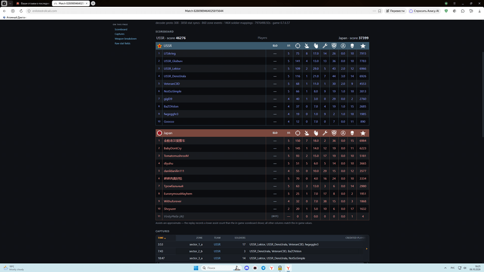
Task: Open Telegram from the taskbar
Action: pyautogui.click(x=263, y=268)
